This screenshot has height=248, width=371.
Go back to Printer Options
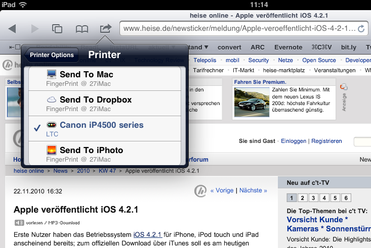[x=51, y=55]
